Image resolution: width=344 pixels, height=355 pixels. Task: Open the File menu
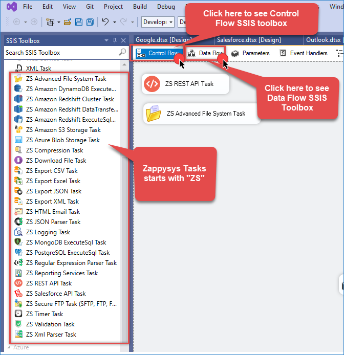[28, 7]
